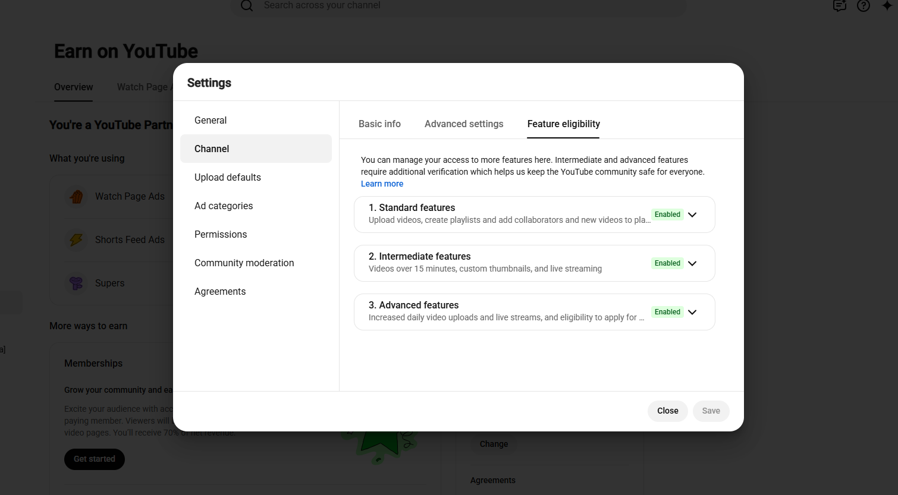Viewport: 898px width, 495px height.
Task: Expand the Standard features section
Action: (692, 215)
